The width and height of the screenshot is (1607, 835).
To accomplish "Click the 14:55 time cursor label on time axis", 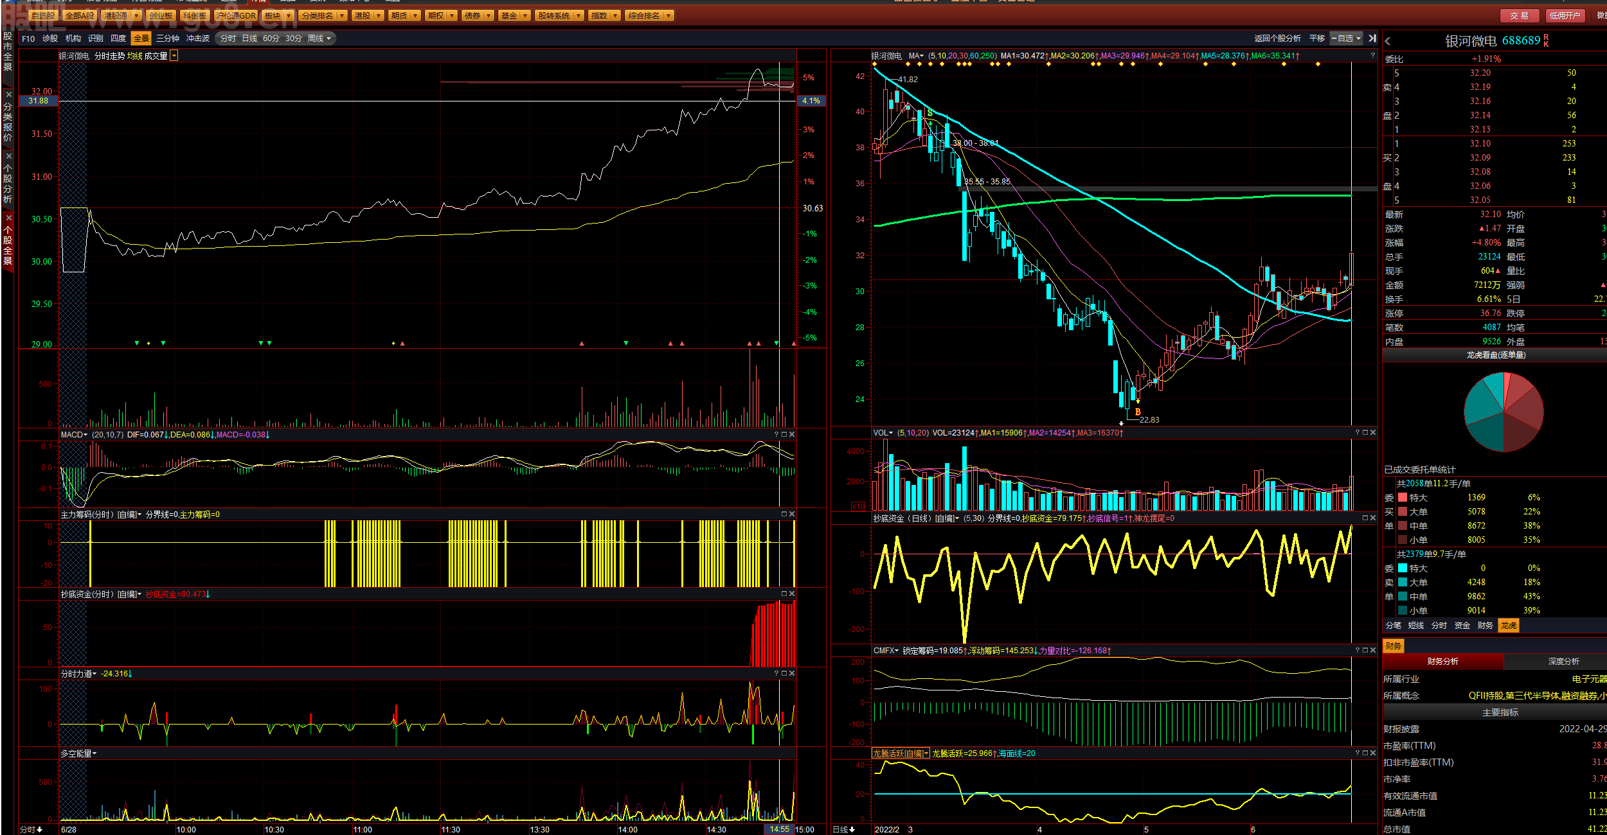I will 780,830.
